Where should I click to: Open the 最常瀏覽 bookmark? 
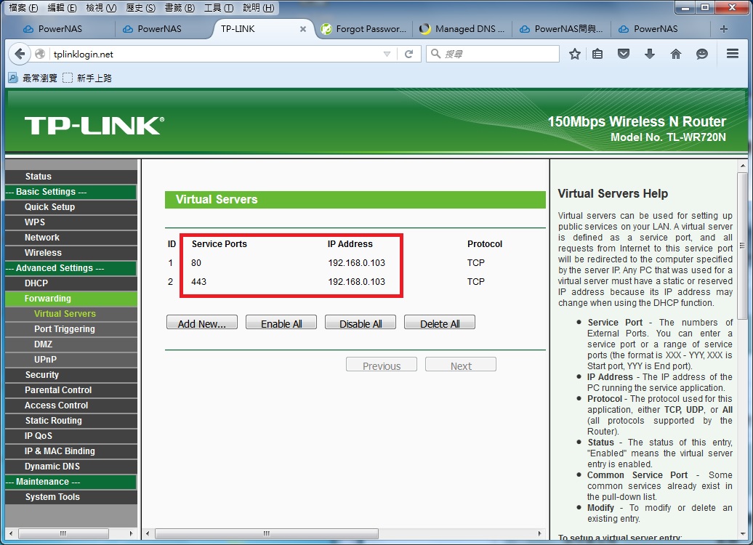[x=33, y=78]
